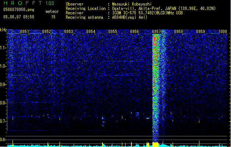Click the 0954 time marker
The width and height of the screenshot is (231, 147).
coord(91,32)
